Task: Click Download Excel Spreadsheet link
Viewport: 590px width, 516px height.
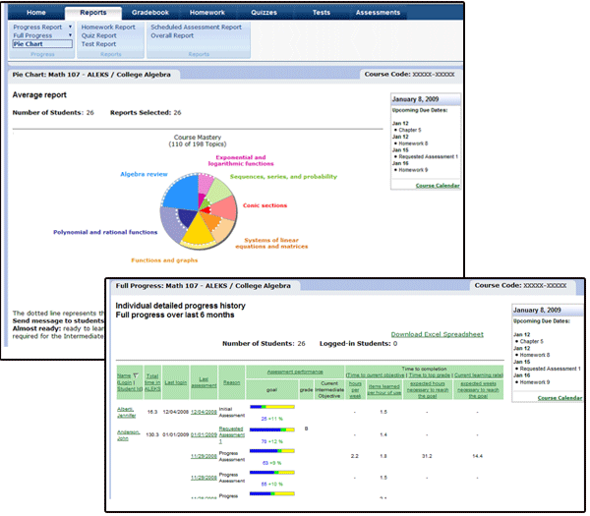Action: pos(437,334)
